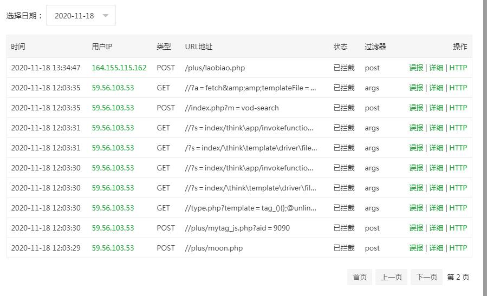Click the 用户IP column header
The image size is (487, 296).
click(102, 47)
